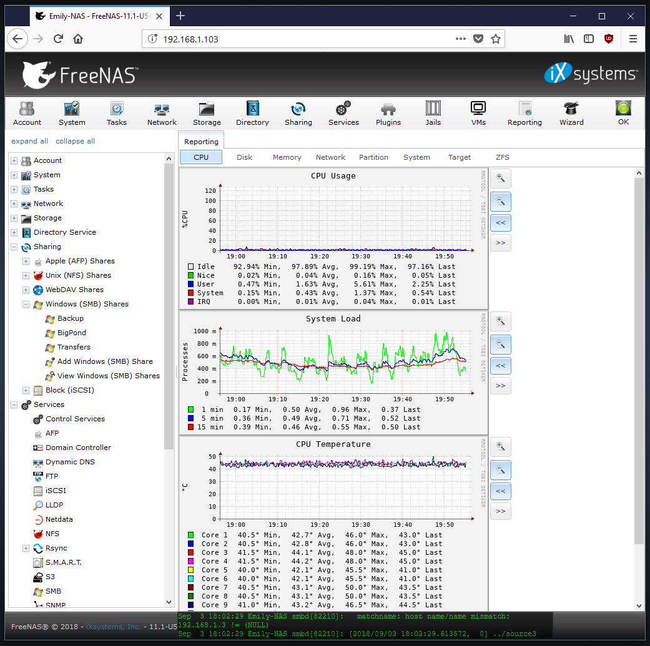Image resolution: width=650 pixels, height=646 pixels.
Task: Zoom in on the CPU Usage graph
Action: 500,179
